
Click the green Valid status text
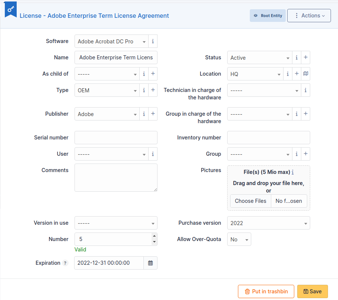coord(80,250)
